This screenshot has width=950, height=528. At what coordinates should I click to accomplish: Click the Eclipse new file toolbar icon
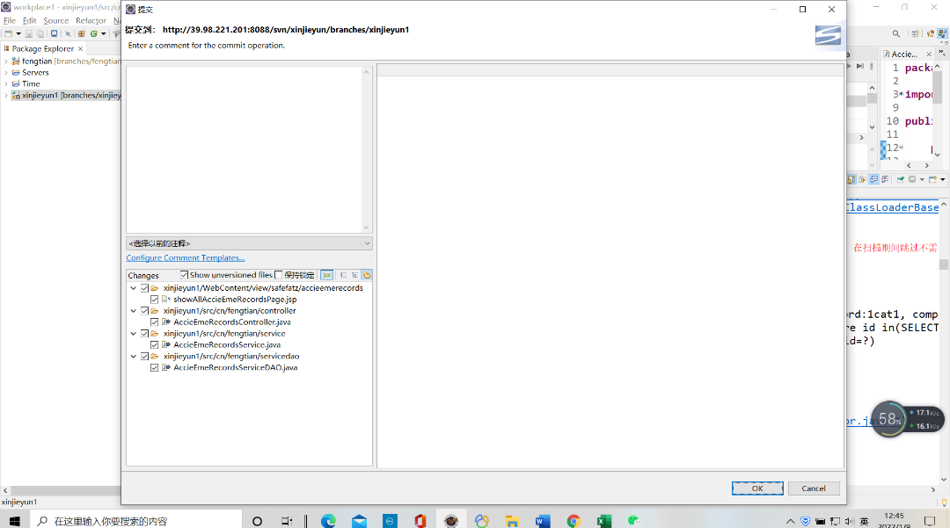tap(9, 33)
